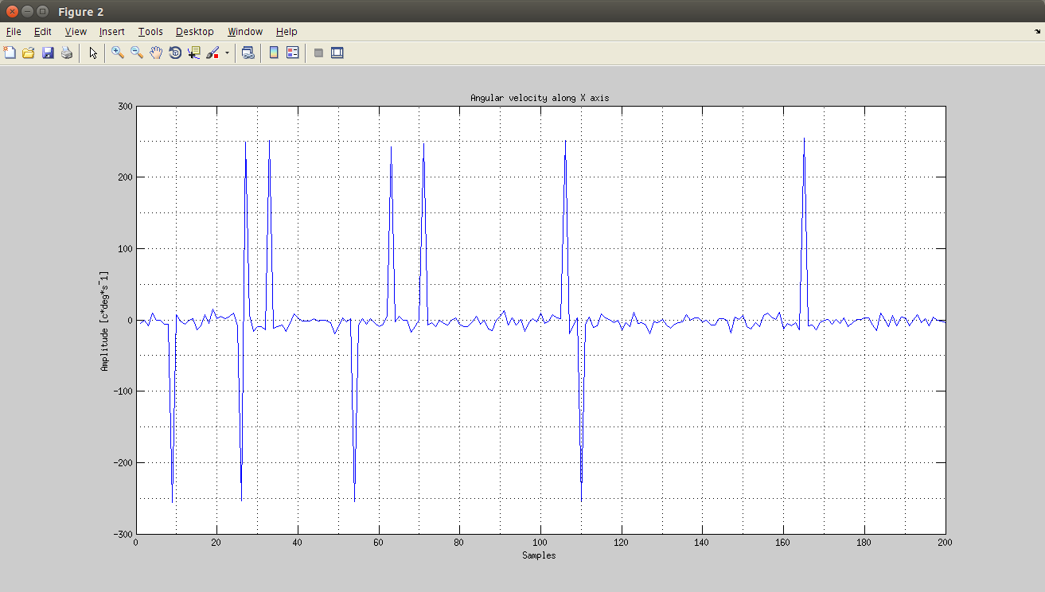Print the figure using the printer icon

pyautogui.click(x=67, y=53)
